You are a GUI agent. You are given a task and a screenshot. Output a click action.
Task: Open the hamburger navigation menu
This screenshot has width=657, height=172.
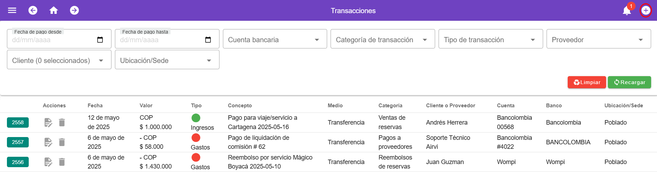point(12,10)
